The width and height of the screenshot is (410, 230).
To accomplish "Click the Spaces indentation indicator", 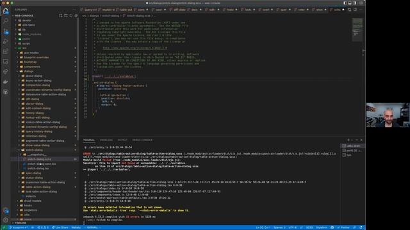I will pos(279,227).
